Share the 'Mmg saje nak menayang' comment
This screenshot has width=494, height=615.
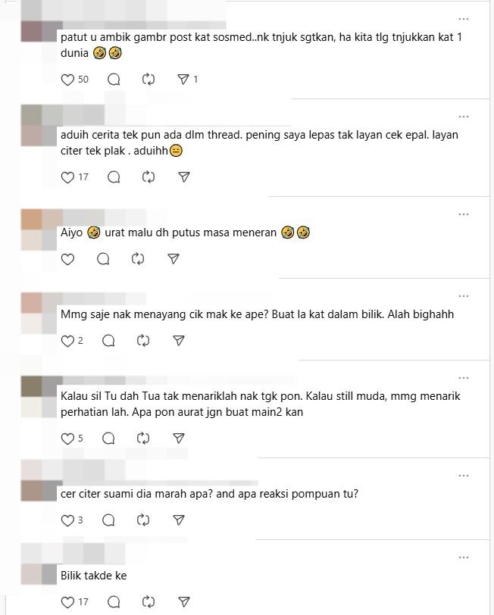point(179,341)
